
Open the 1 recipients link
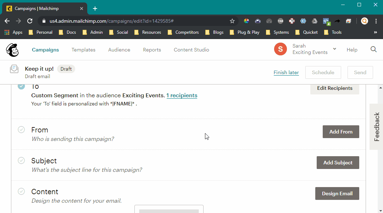point(182,95)
